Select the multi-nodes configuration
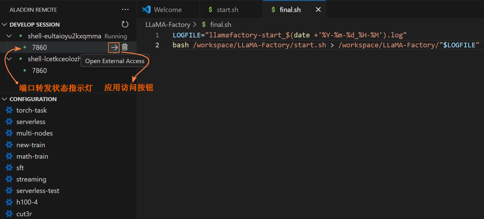The height and width of the screenshot is (219, 484). coord(34,133)
